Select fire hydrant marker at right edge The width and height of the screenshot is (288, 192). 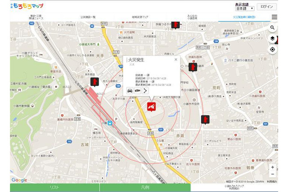point(206,120)
